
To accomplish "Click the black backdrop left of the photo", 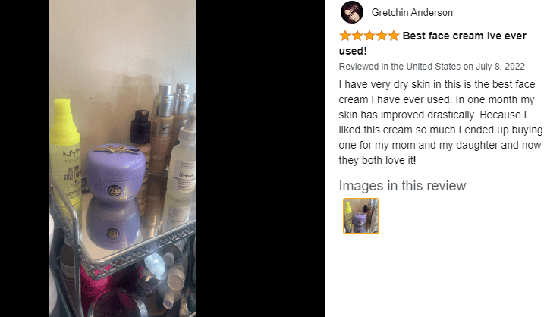I will pos(24,158).
